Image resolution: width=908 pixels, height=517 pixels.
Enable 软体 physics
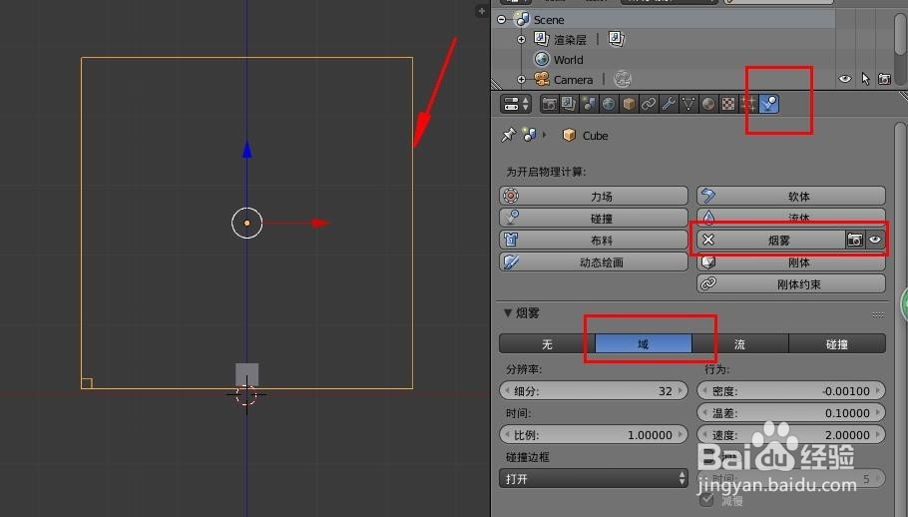click(791, 196)
